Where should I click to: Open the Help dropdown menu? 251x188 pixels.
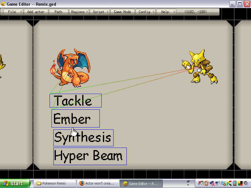[166, 12]
